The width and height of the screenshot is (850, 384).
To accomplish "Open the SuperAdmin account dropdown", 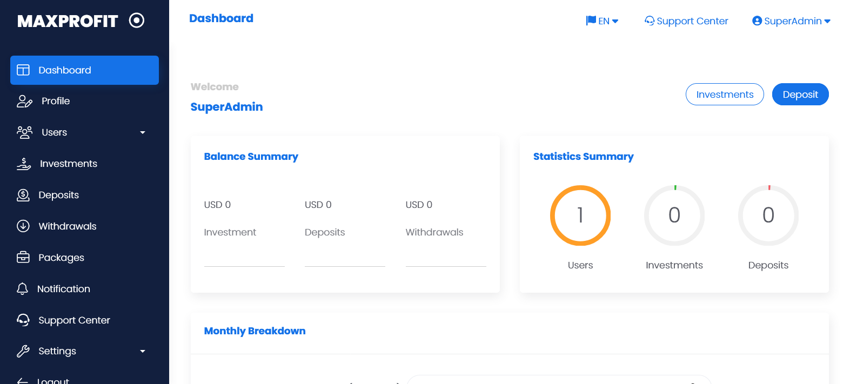I will pos(791,21).
